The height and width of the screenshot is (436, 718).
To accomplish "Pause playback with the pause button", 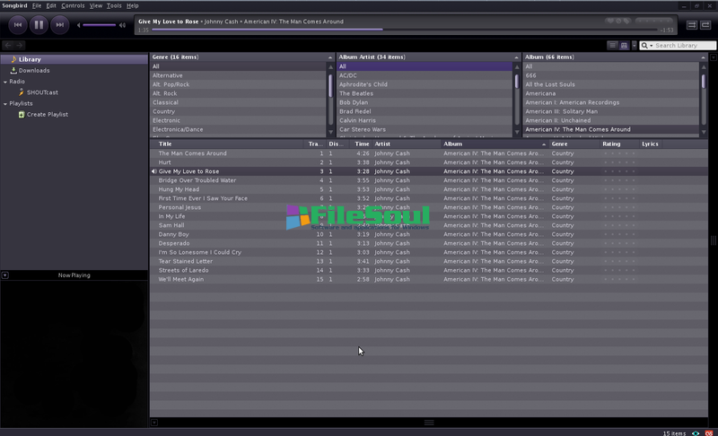I will [39, 25].
